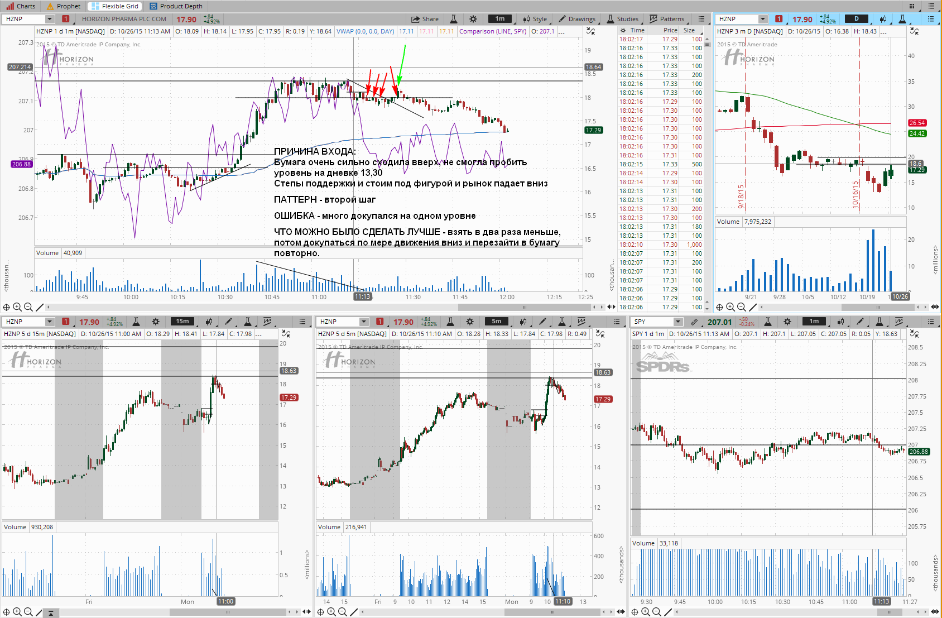
Task: Switch to the Prophet tab
Action: (x=64, y=6)
